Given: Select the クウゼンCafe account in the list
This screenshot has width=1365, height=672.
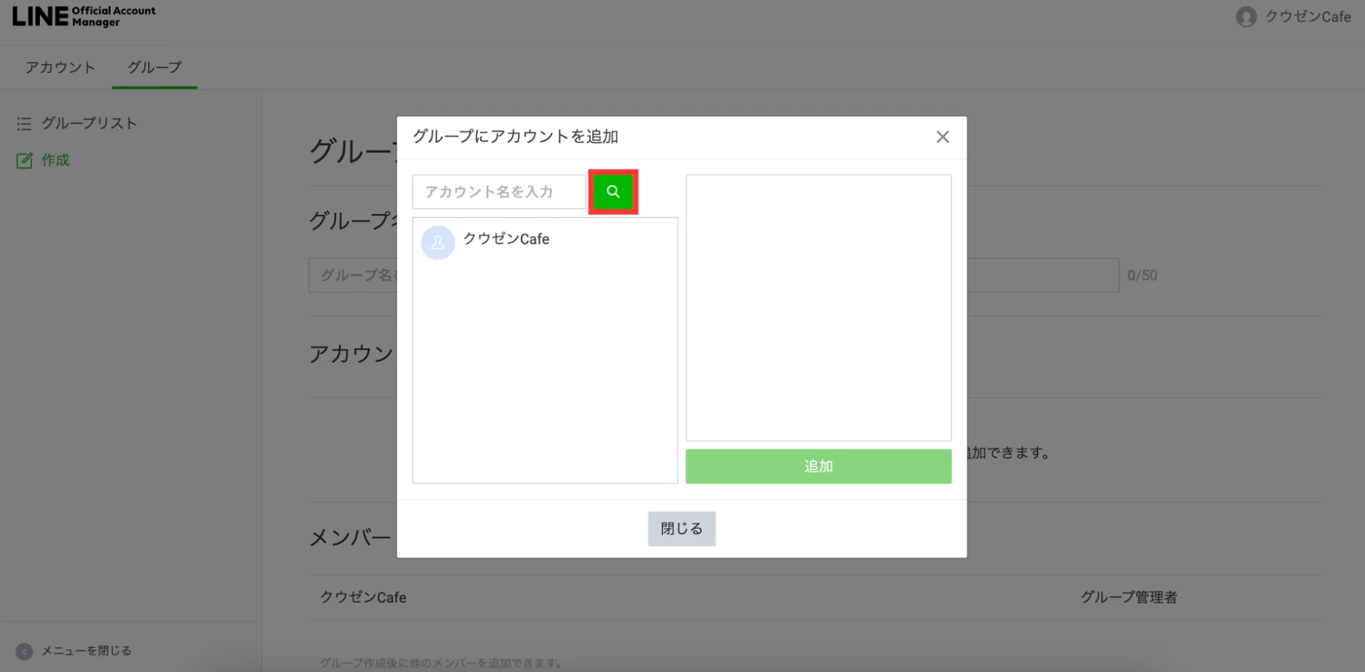Looking at the screenshot, I should [544, 242].
